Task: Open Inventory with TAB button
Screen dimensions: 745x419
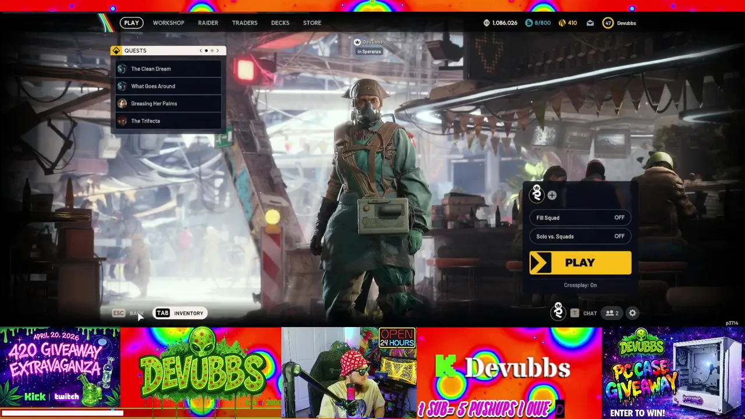Action: coord(180,313)
